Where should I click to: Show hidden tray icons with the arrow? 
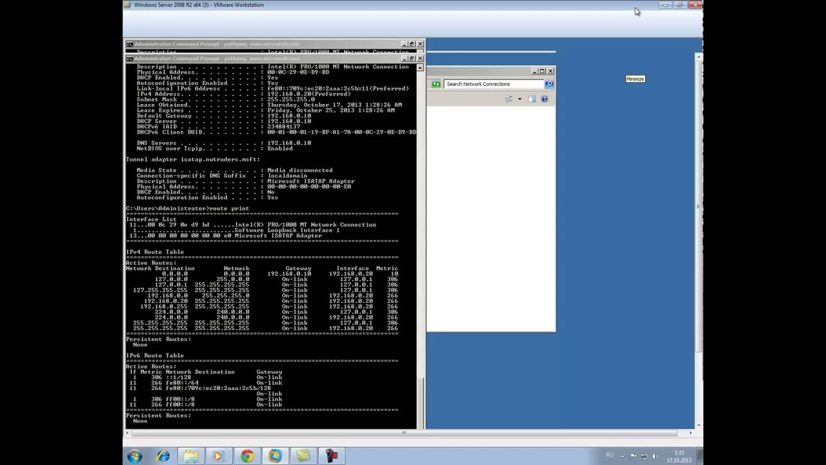pyautogui.click(x=623, y=456)
